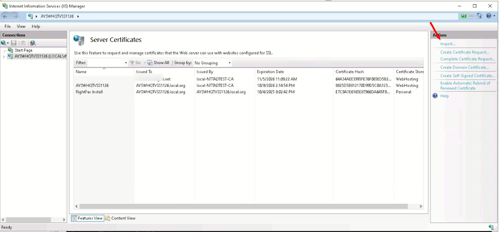The width and height of the screenshot is (499, 232).
Task: Click the Up One Level icon in Connections toolbar
Action: [23, 43]
